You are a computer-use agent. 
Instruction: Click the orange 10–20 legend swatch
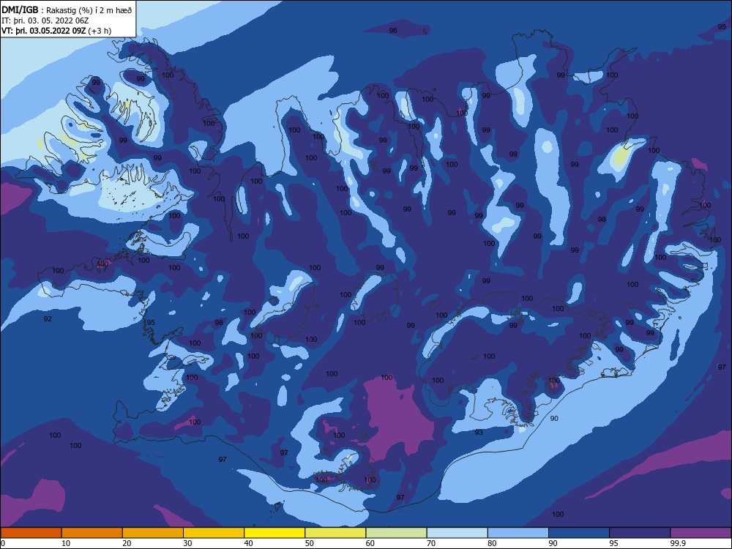(92, 533)
